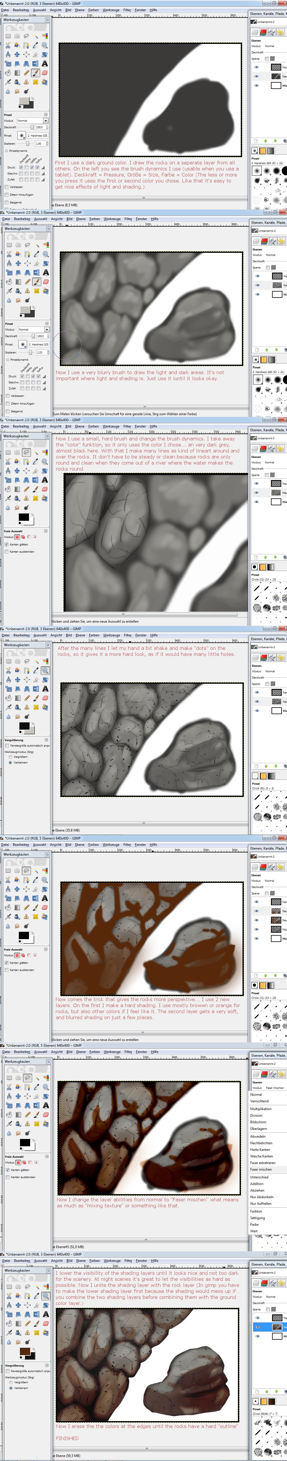The width and height of the screenshot is (287, 1461).
Task: Select the Text tool in the topmost toolbox
Action: point(45,63)
